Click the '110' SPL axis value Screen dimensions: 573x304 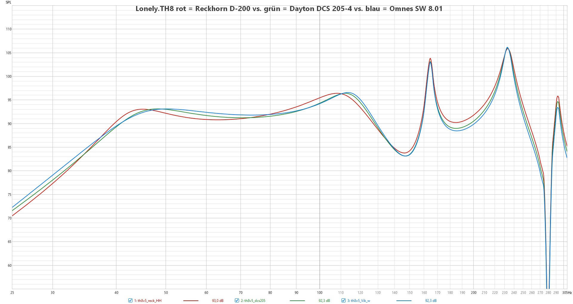9,29
